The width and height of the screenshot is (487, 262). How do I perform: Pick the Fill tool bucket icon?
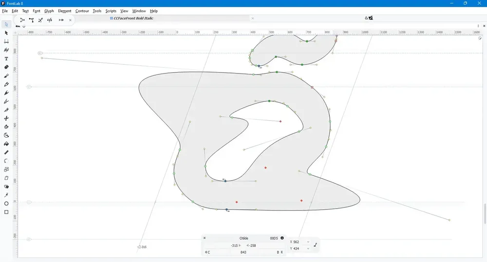click(6, 144)
